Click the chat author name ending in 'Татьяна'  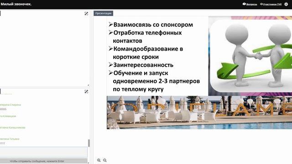(x=10, y=139)
